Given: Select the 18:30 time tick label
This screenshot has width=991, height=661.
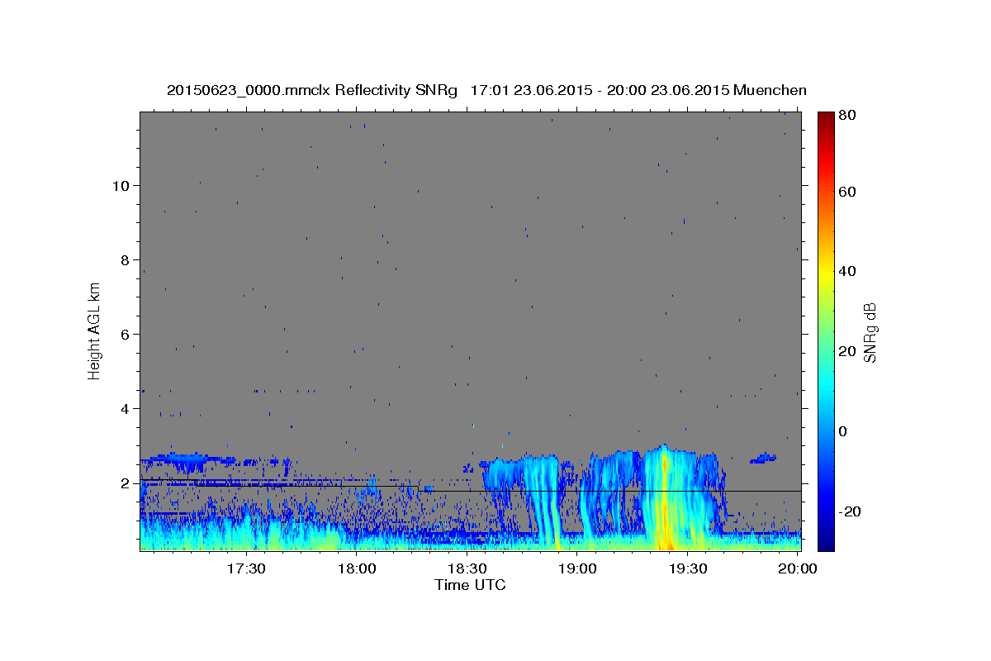Looking at the screenshot, I should [467, 568].
